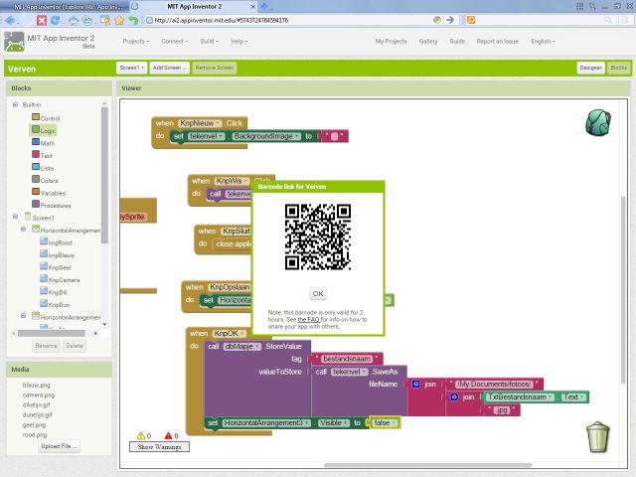Select the Variables blocks category
636x477 pixels.
click(x=49, y=192)
